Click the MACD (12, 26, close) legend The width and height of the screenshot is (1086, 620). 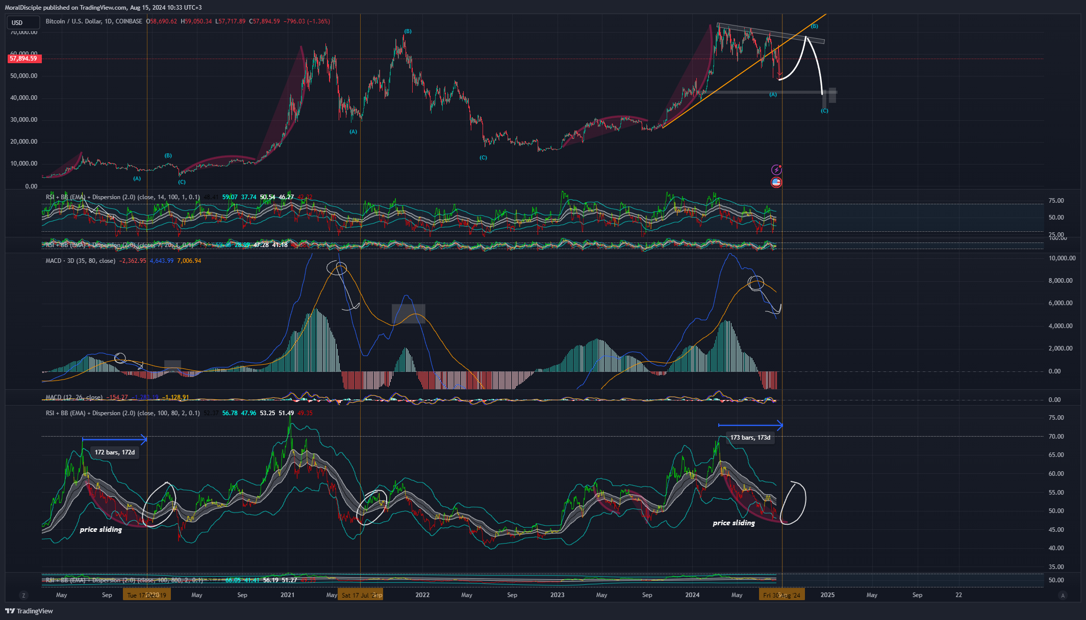pos(74,397)
